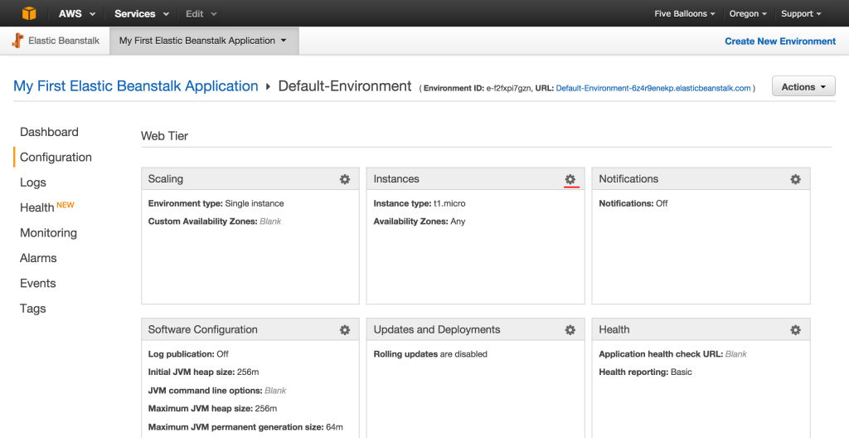Click Elastic Beanstalk home label
This screenshot has width=849, height=438.
(x=64, y=41)
